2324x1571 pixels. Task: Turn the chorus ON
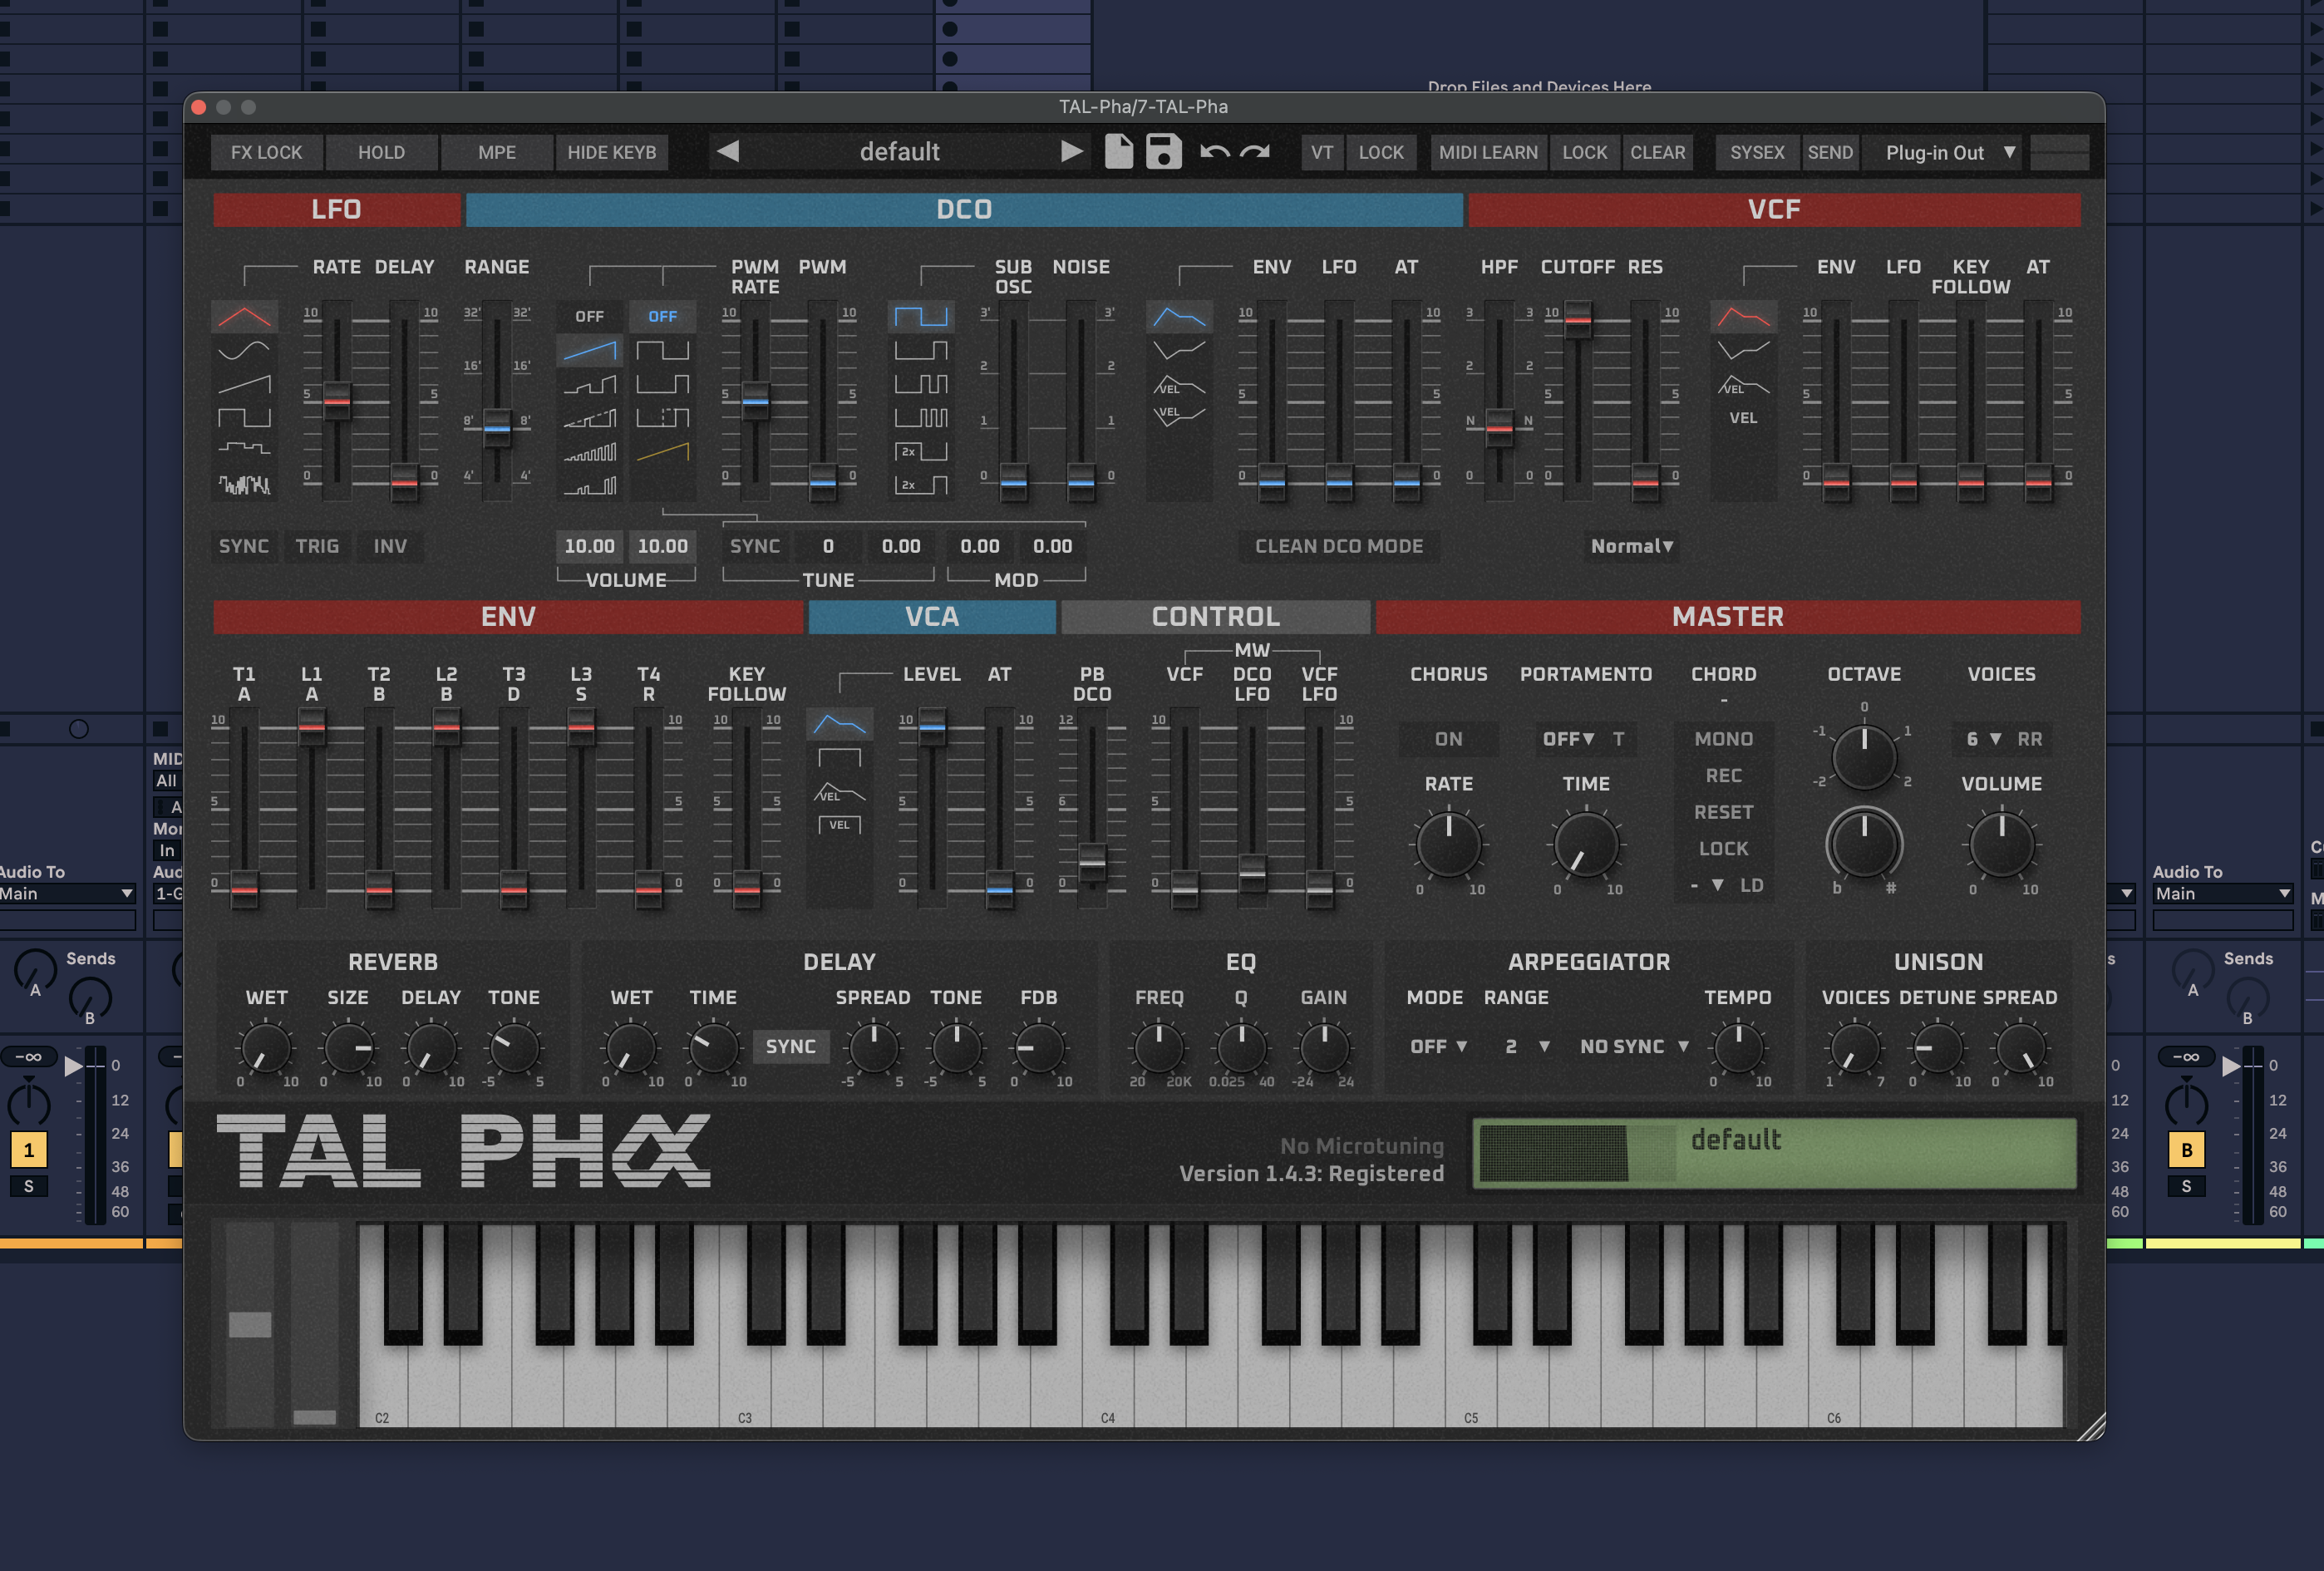click(1448, 739)
